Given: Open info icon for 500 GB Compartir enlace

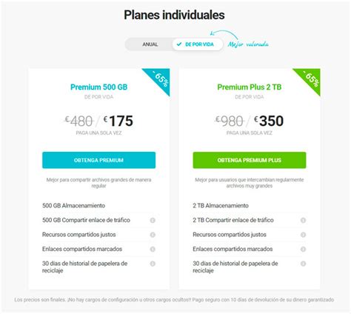Looking at the screenshot, I should click(153, 220).
